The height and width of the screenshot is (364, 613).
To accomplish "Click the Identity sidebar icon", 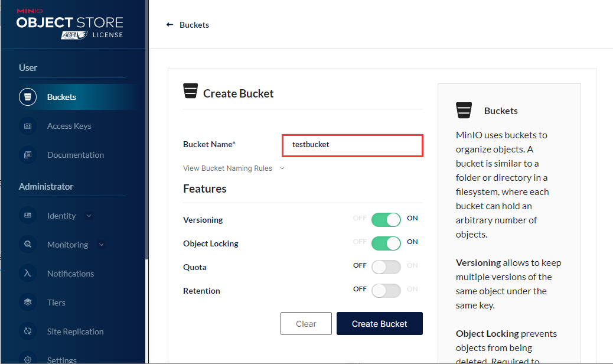I will 28,216.
